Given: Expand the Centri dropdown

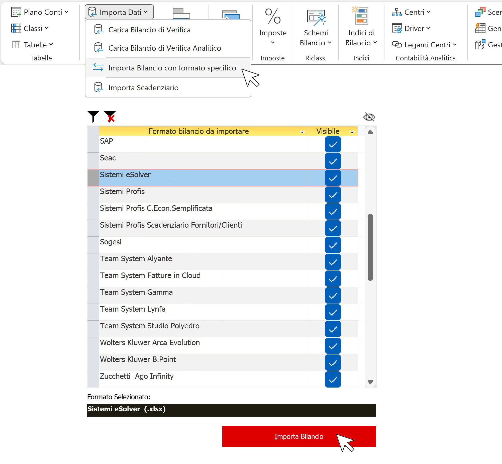Looking at the screenshot, I should click(x=429, y=12).
